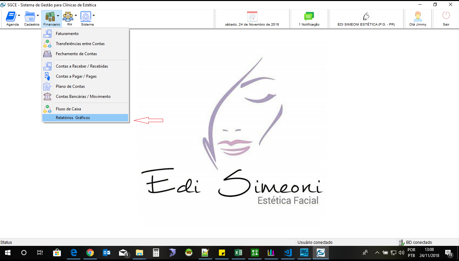This screenshot has width=459, height=261.
Task: Open the Agenda toolbar menu
Action: click(x=13, y=18)
